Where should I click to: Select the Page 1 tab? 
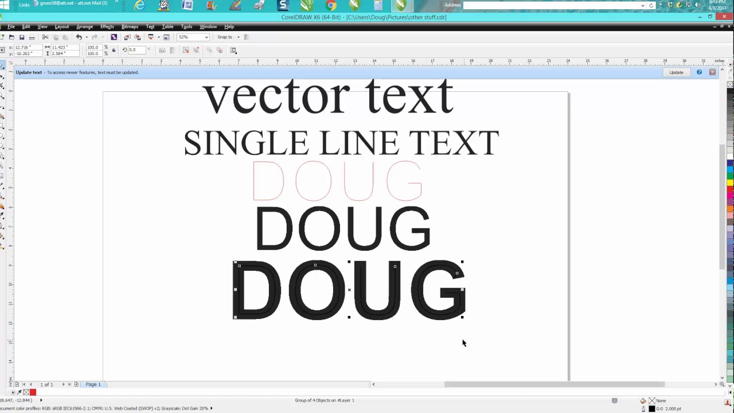point(93,384)
